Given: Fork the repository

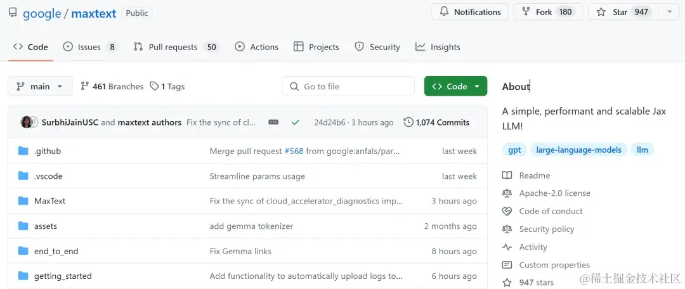Looking at the screenshot, I should [548, 12].
